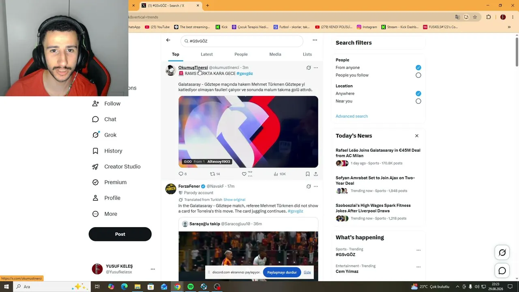Close the Today's News panel

pos(416,136)
